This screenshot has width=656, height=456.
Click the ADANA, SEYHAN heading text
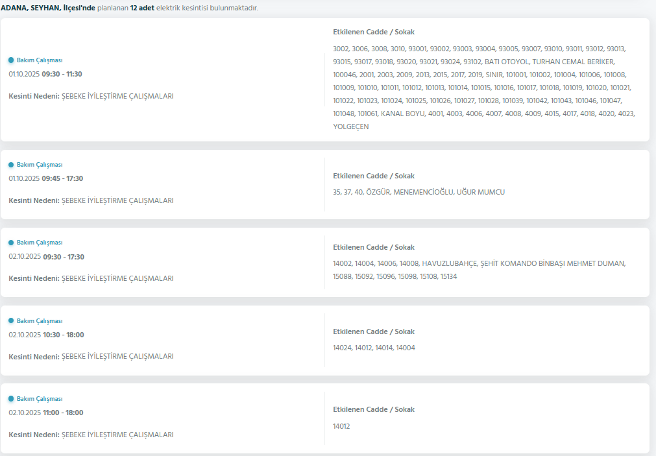click(x=48, y=8)
